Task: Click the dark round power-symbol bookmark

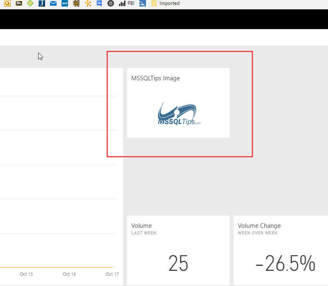Action: [111, 3]
